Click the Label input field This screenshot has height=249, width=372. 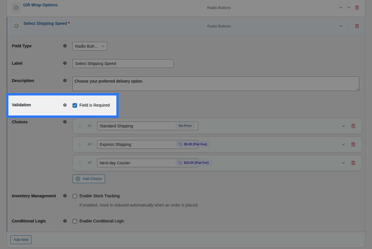coord(123,64)
